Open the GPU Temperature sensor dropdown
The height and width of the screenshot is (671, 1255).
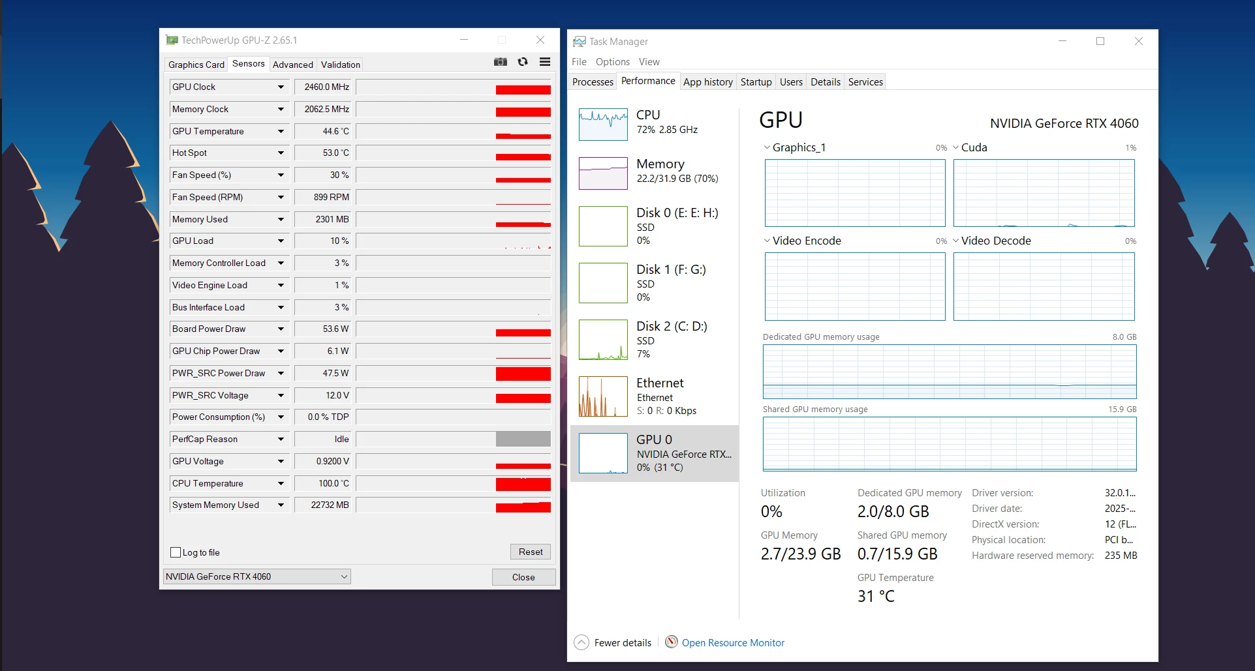click(281, 131)
